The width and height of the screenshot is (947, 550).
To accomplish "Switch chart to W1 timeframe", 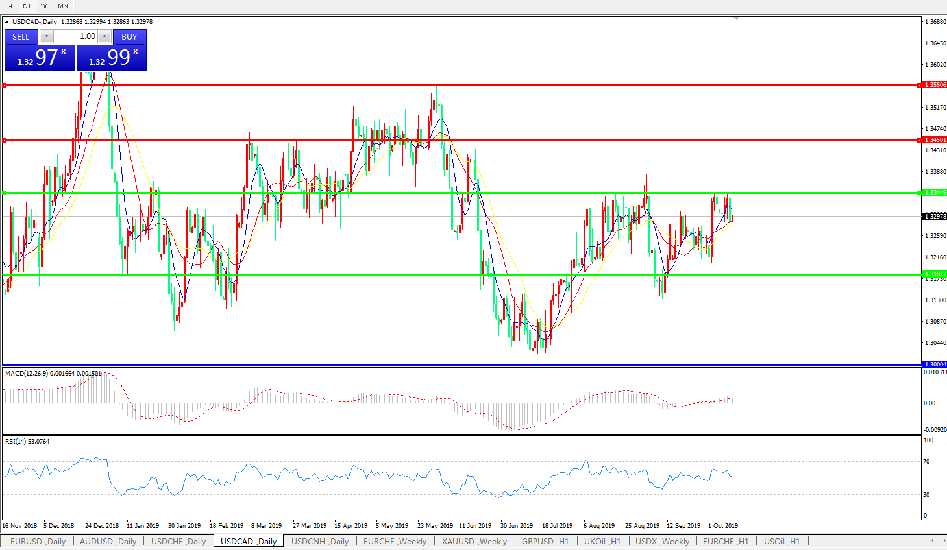I will click(x=45, y=6).
